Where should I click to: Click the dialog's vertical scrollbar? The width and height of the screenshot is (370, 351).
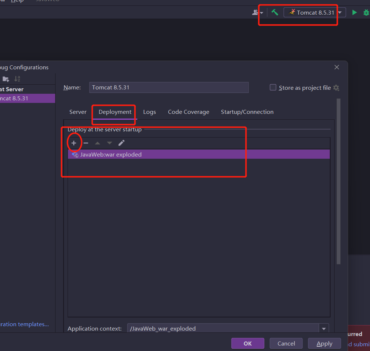[338, 181]
